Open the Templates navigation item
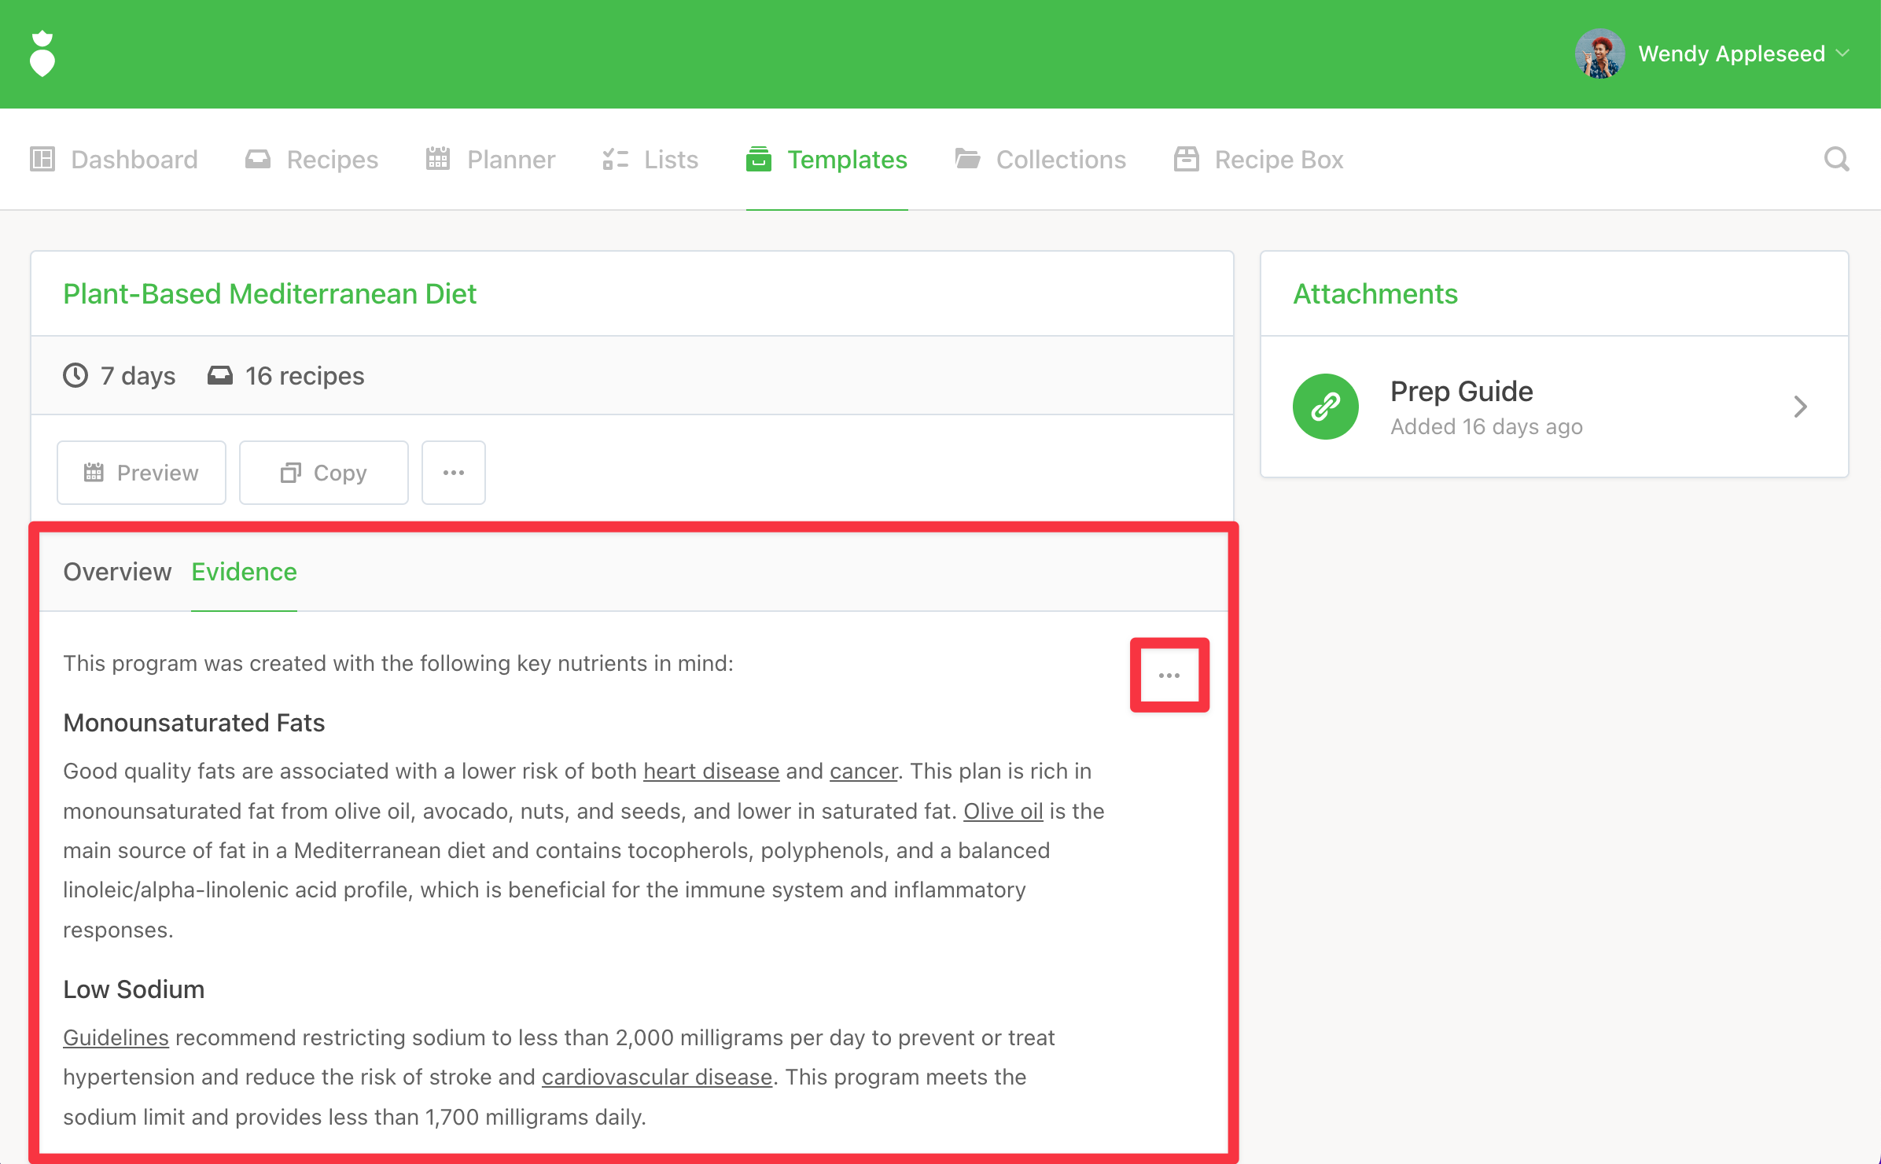 tap(827, 160)
